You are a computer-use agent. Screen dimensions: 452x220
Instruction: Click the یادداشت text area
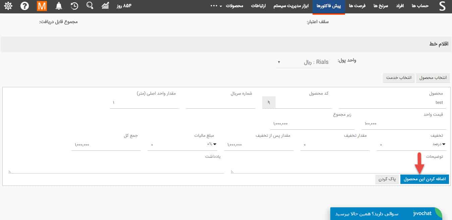pyautogui.click(x=116, y=167)
